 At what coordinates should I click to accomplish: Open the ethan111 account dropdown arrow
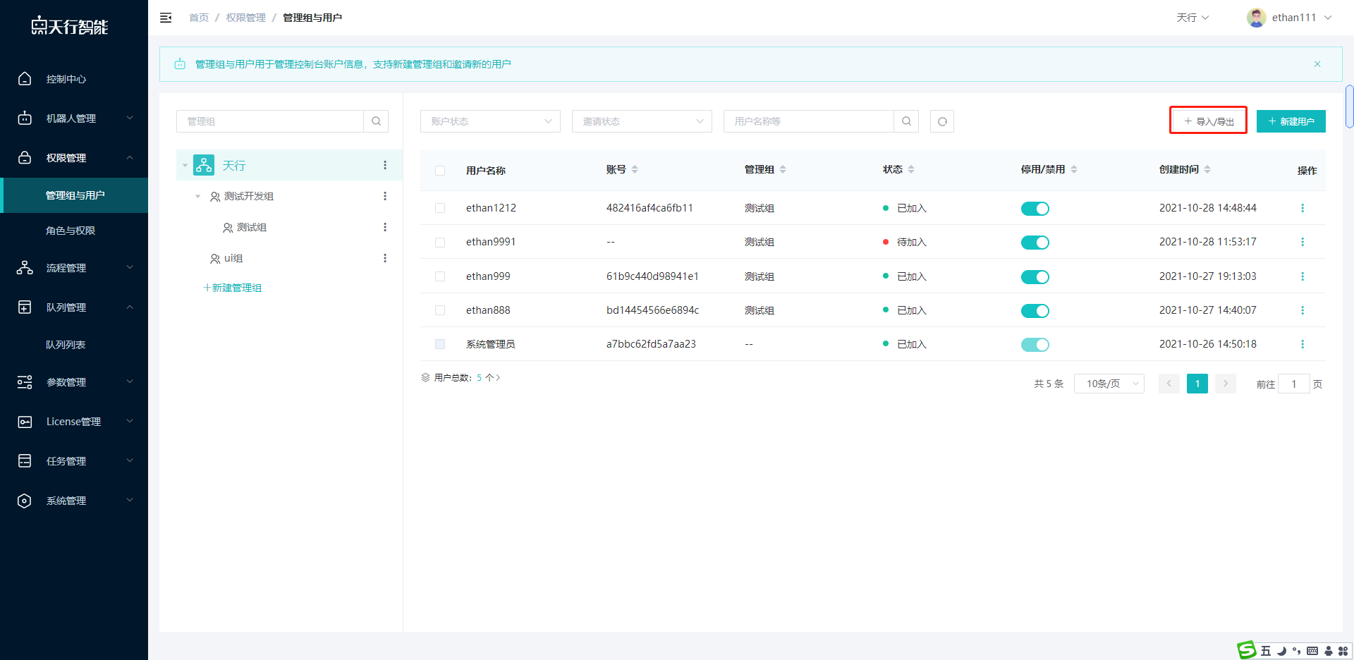point(1328,18)
